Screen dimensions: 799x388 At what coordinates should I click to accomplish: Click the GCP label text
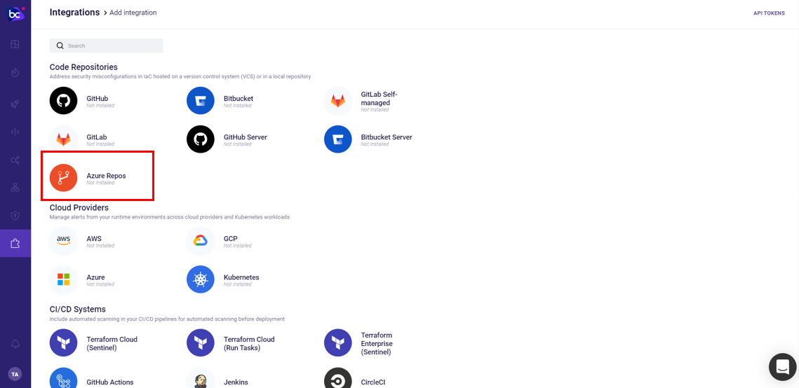(x=231, y=239)
